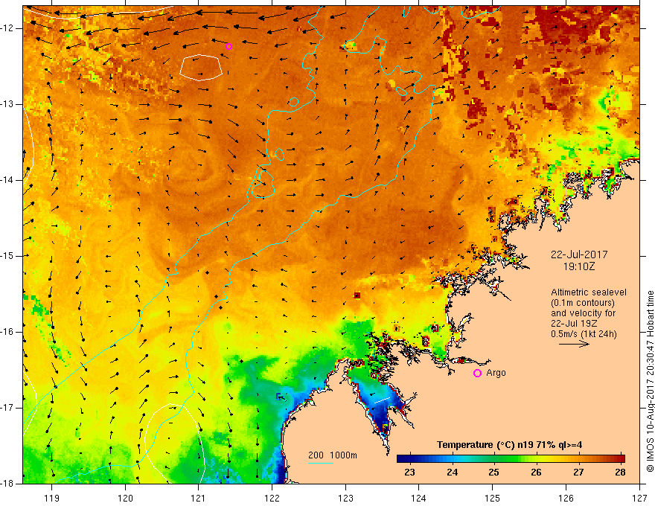This screenshot has height=506, width=655.
Task: Click the 'Altimetric sealevel' caption line
Action: coord(589,292)
